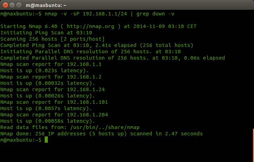Click the 'Initiating Ping Scan' line
The width and height of the screenshot is (254, 162).
[46, 33]
